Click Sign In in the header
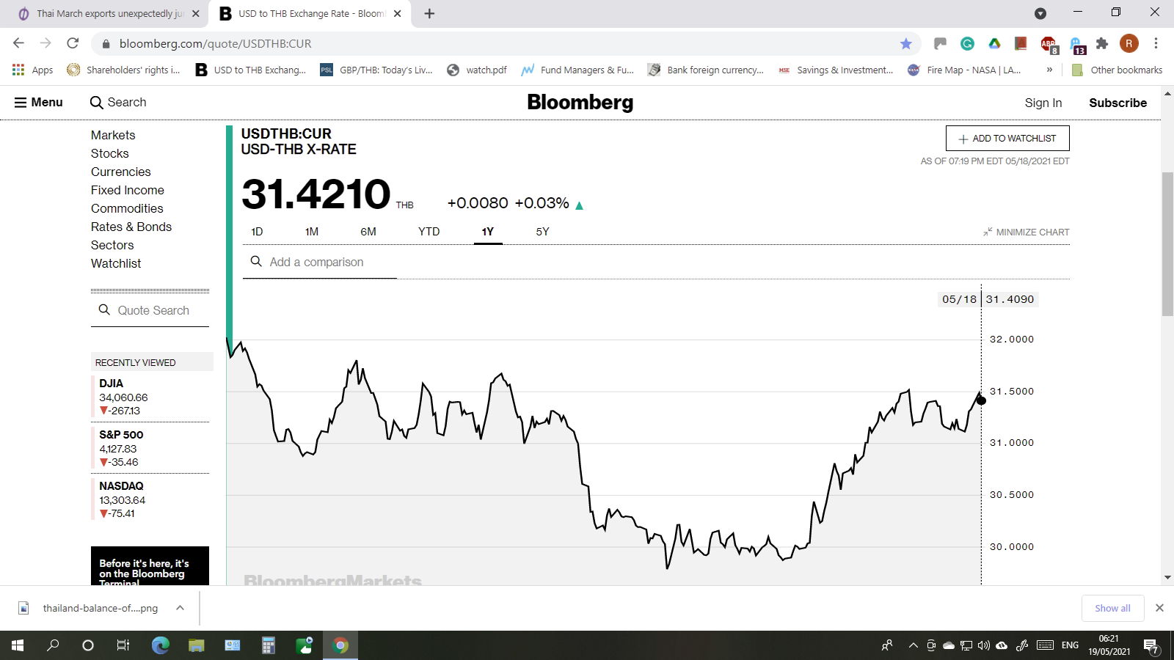1174x660 pixels. [x=1043, y=103]
